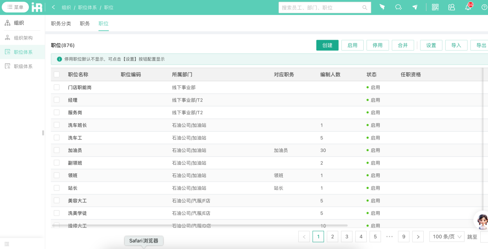Open the QR code scanner icon

(435, 7)
